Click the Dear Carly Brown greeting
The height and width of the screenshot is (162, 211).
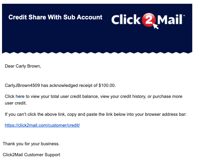(x=23, y=66)
